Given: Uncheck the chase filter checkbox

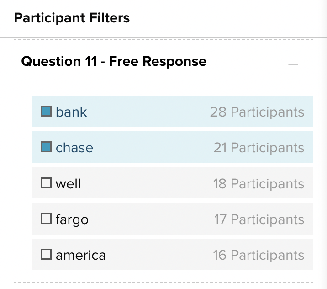Looking at the screenshot, I should 46,147.
